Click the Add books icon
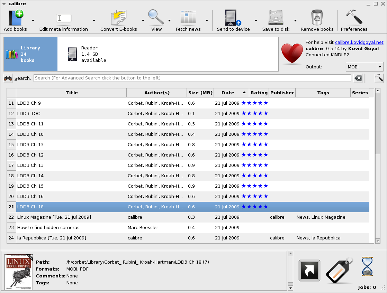 tap(16, 18)
